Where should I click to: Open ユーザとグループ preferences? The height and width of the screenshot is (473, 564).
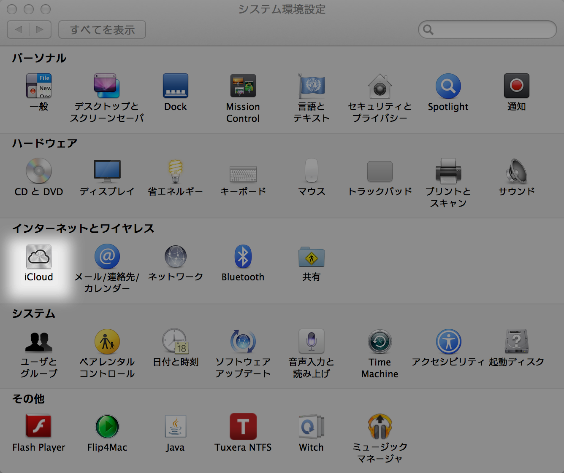pyautogui.click(x=39, y=341)
